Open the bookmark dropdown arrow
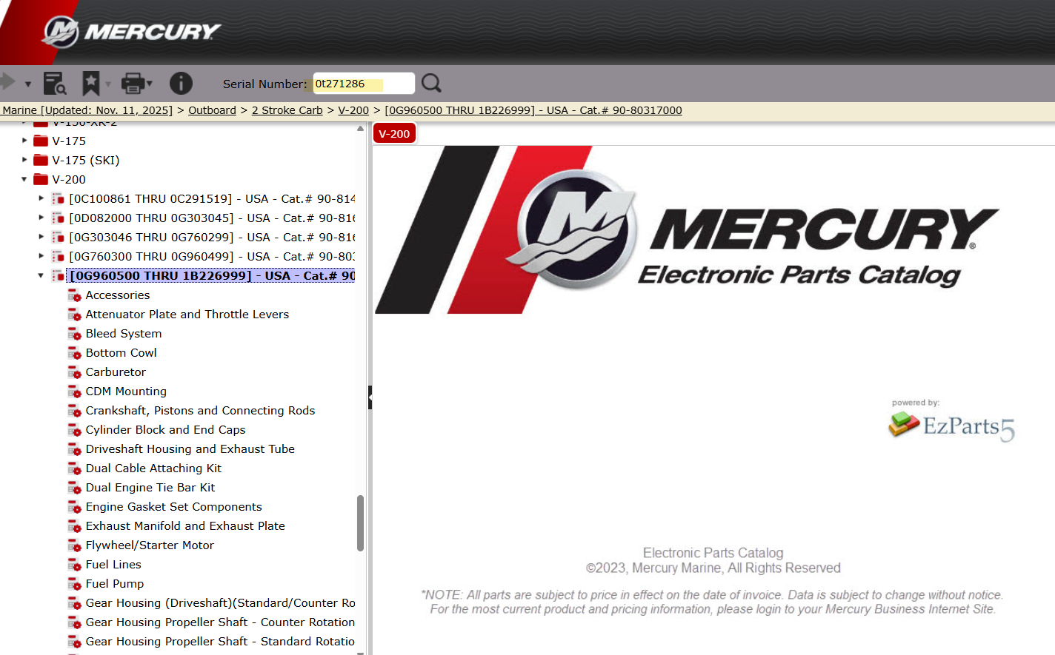The image size is (1055, 655). tap(108, 84)
